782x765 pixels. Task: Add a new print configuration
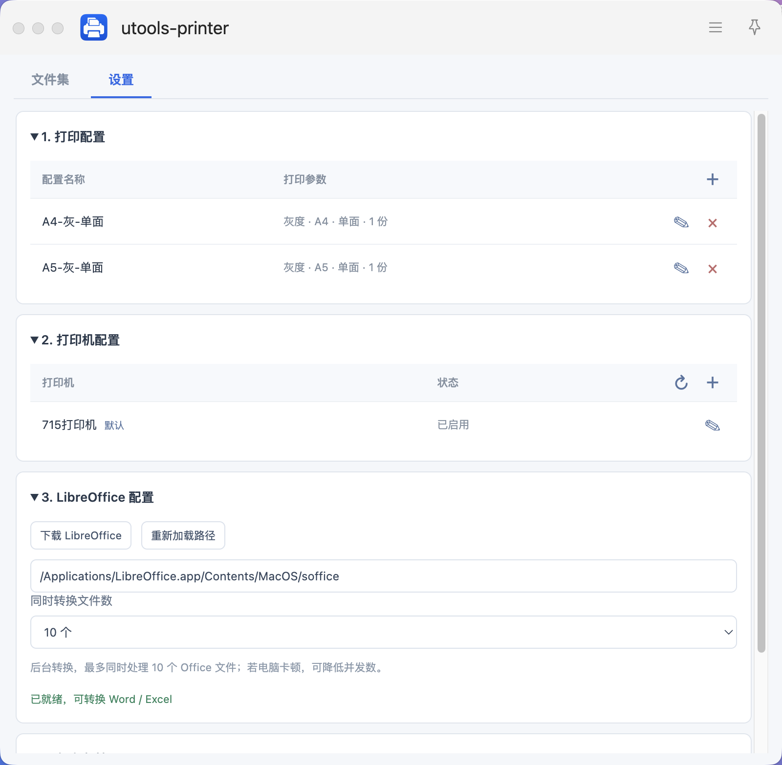[x=713, y=179]
